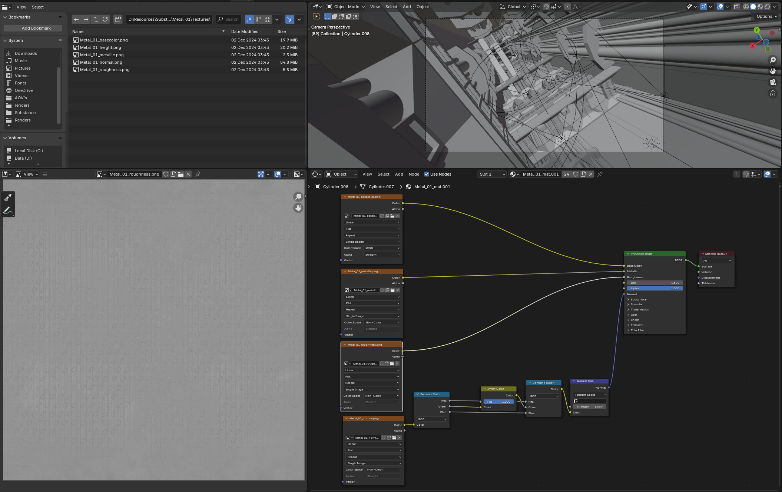Open the Slot 1 dropdown
This screenshot has height=492, width=782.
click(x=491, y=174)
